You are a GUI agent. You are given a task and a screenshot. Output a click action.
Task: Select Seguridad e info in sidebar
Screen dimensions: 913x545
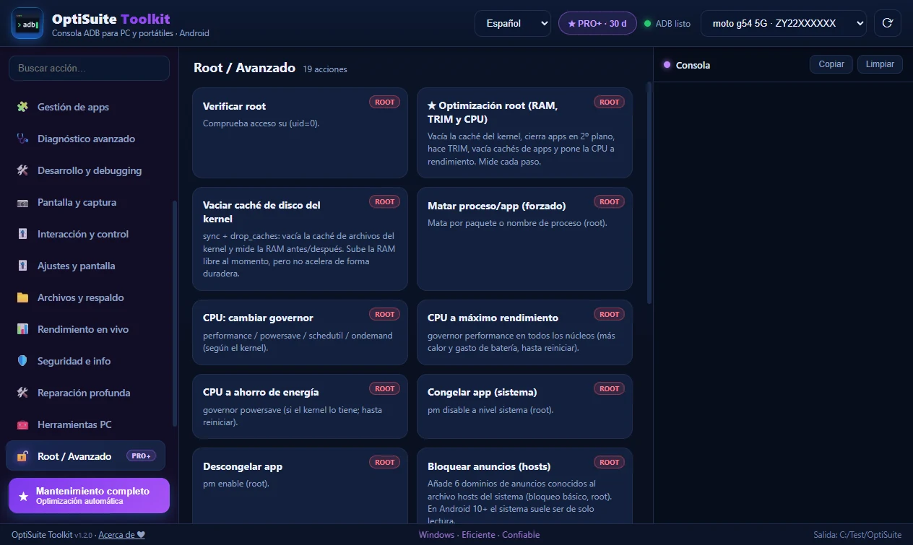[x=85, y=361]
